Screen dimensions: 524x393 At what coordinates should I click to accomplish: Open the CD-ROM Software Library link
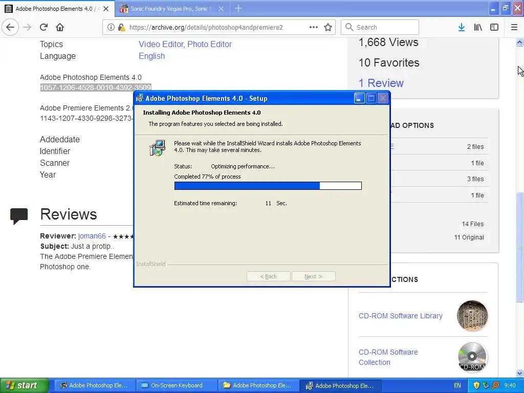(400, 316)
